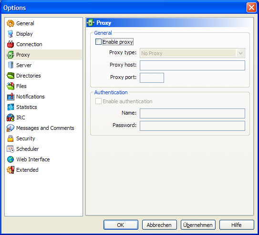
Task: Expand the Proxy type dropdown arrow
Action: [240, 53]
